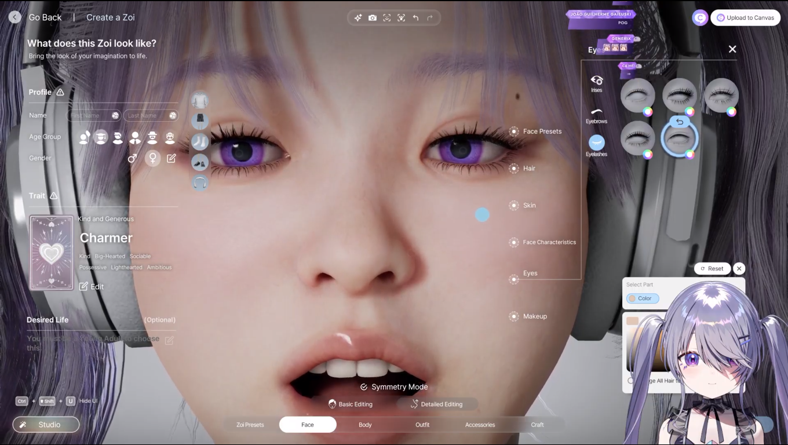Screen dimensions: 788x445
Task: Toggle the Symmetry Mode checkbox
Action: 364,387
